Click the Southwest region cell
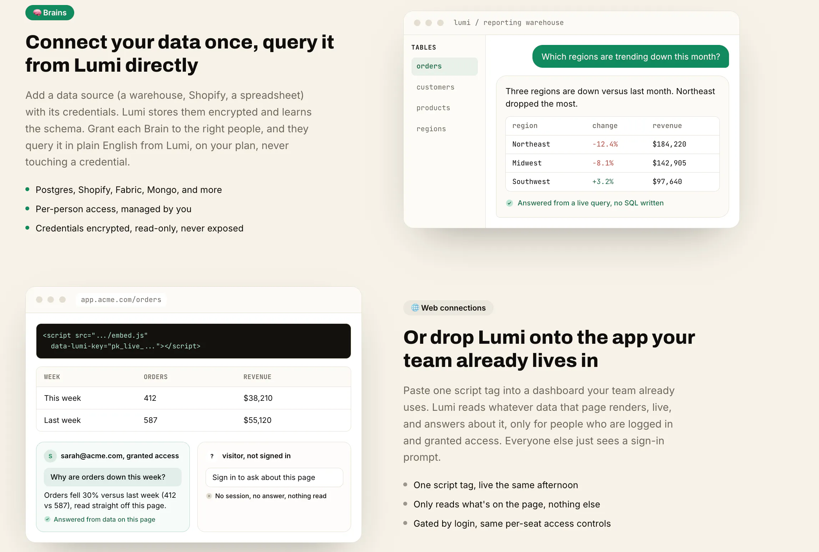This screenshot has height=552, width=819. [x=531, y=182]
